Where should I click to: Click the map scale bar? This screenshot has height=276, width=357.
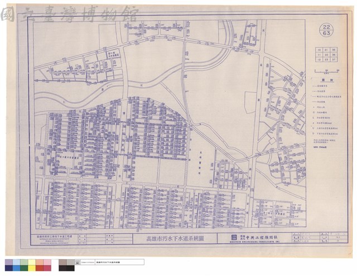[326, 71]
